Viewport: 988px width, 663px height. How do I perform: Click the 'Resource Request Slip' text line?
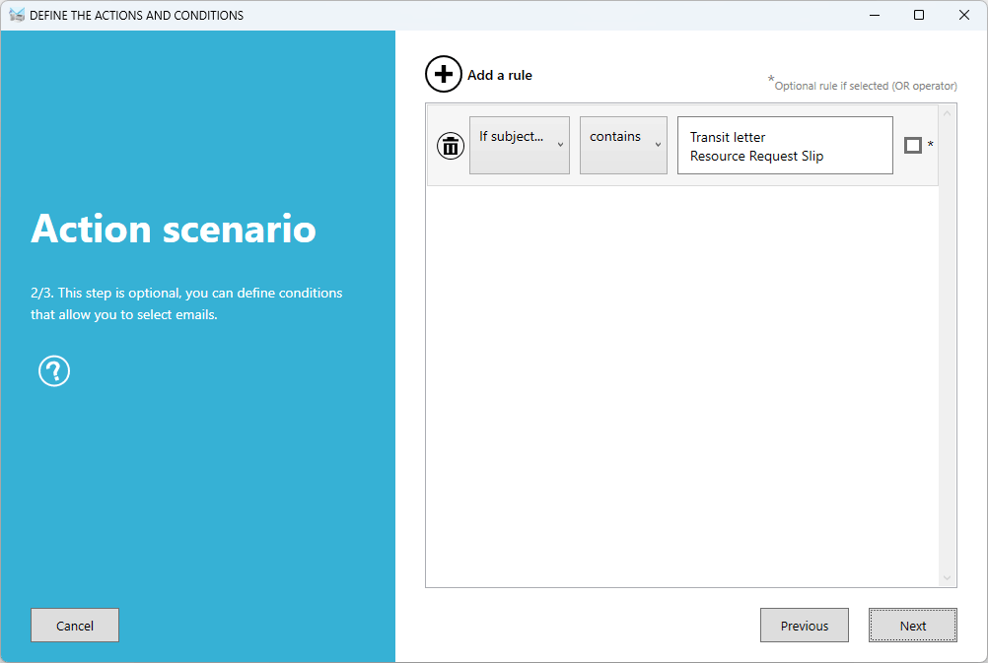point(756,157)
